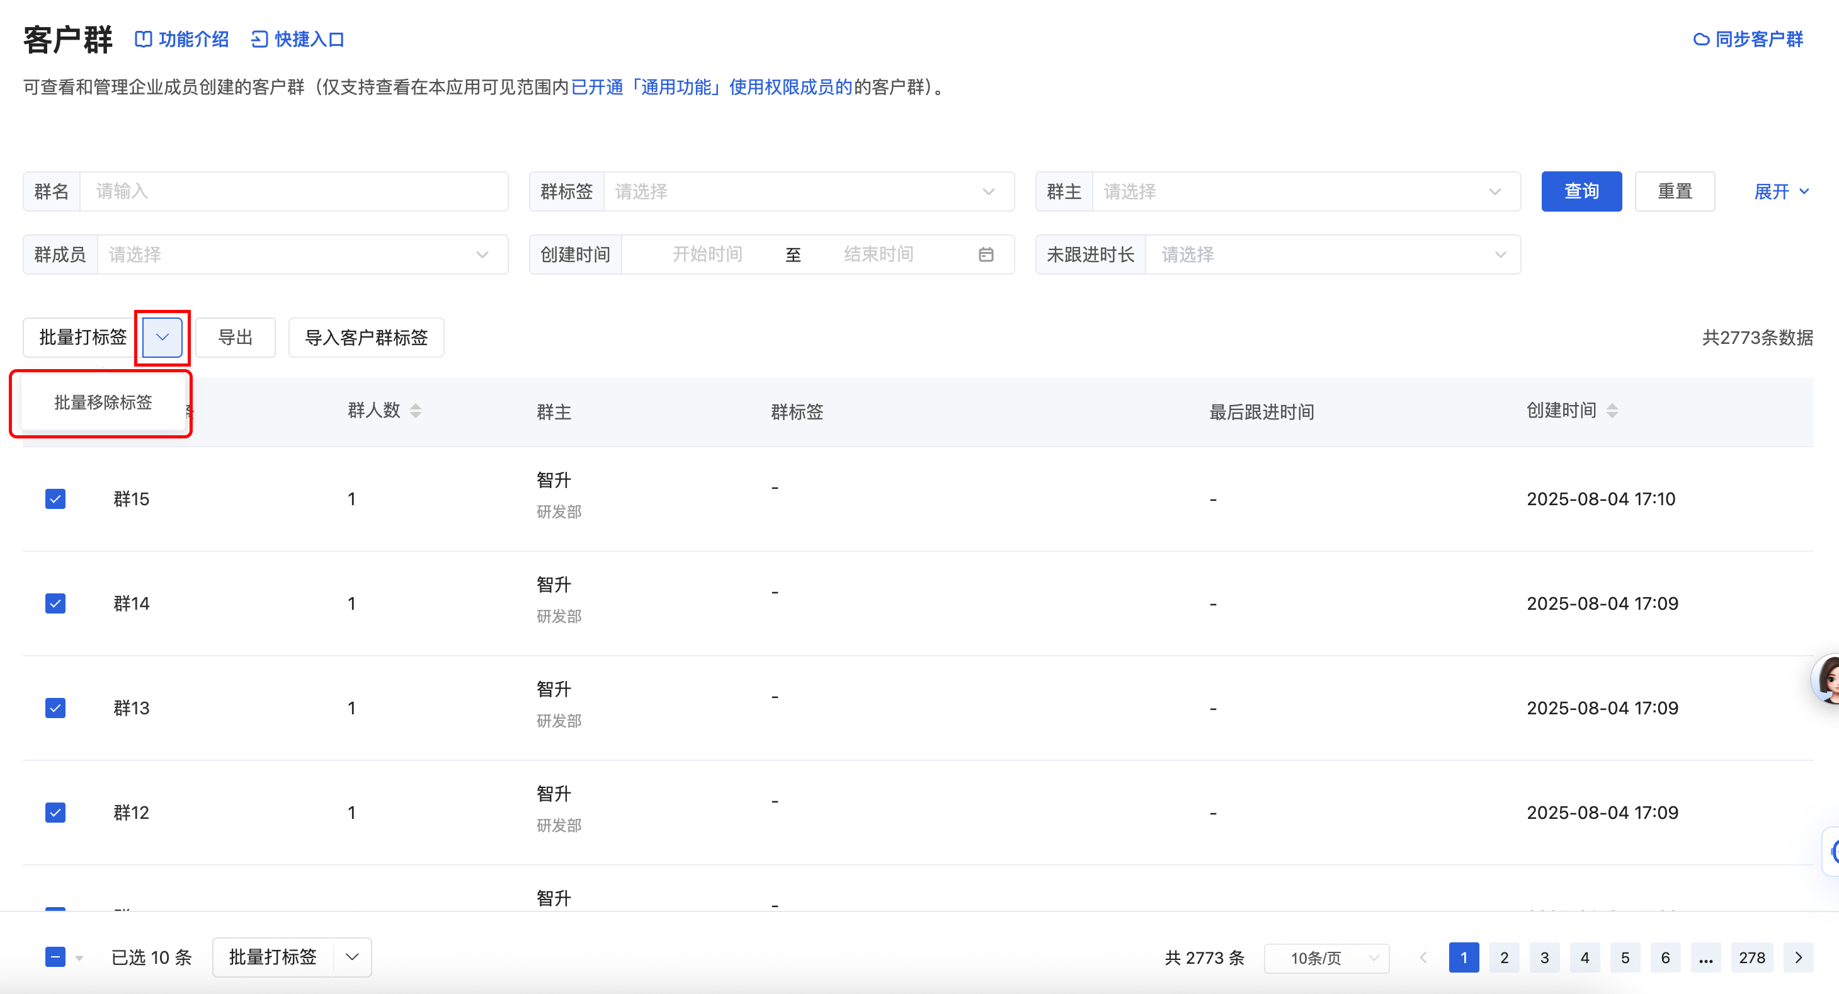The image size is (1839, 994).
Task: Go to previous page arrow
Action: click(1423, 957)
